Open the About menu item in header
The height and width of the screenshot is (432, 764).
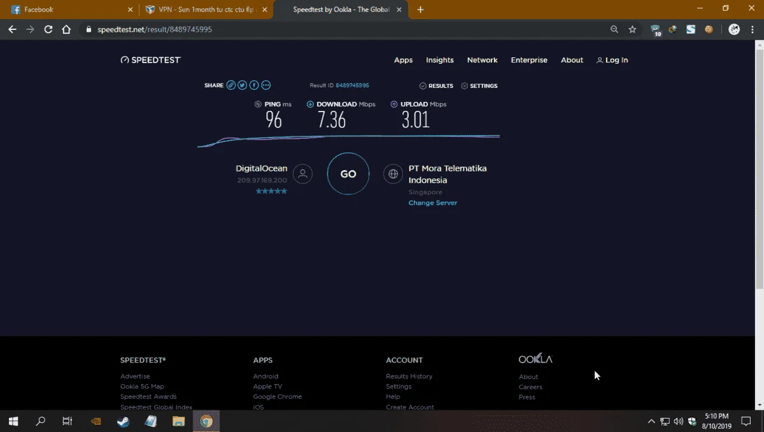click(572, 60)
